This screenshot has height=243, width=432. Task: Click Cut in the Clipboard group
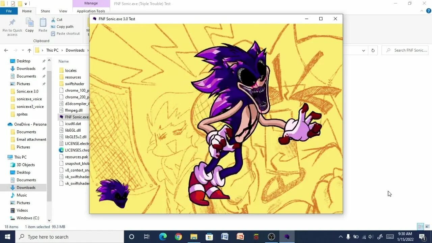point(57,20)
